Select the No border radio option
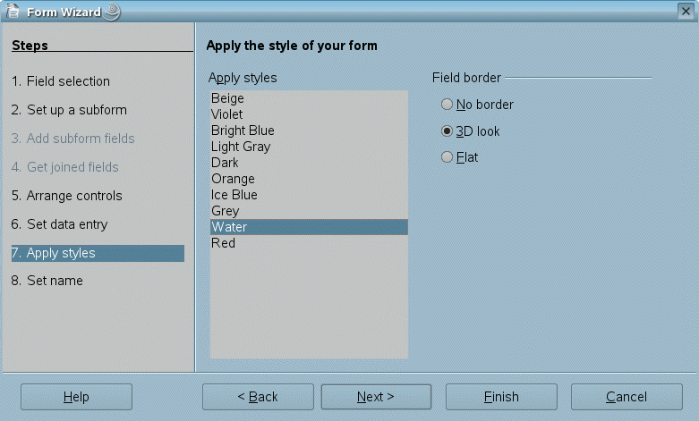The height and width of the screenshot is (421, 699). [x=448, y=105]
